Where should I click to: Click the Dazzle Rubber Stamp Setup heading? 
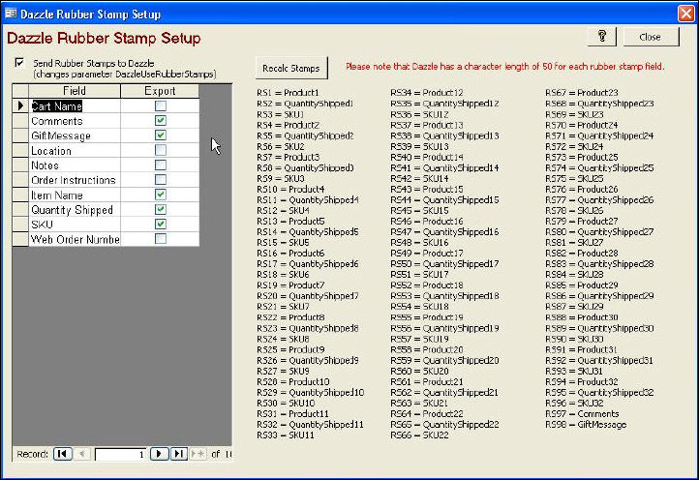(x=104, y=38)
